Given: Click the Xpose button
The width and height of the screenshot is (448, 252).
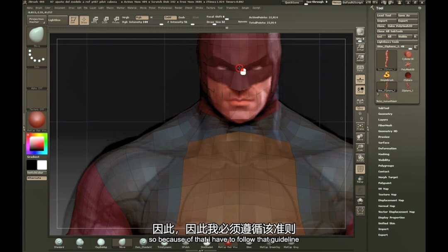Looking at the screenshot, I should pos(360,211).
